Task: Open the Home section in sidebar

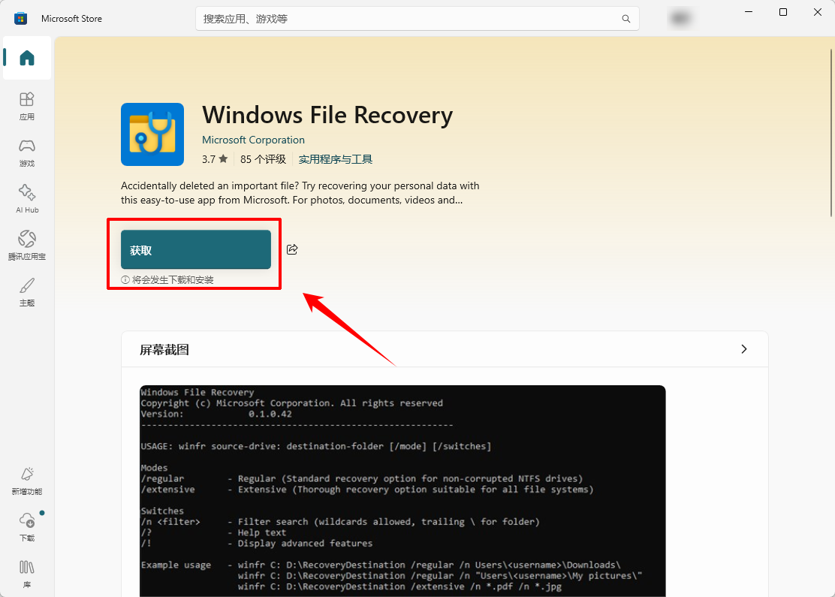Action: click(26, 58)
